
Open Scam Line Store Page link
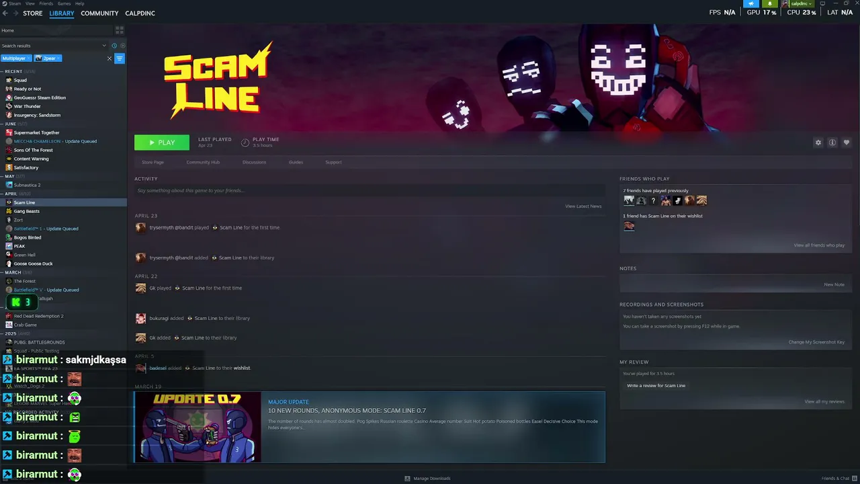(153, 162)
